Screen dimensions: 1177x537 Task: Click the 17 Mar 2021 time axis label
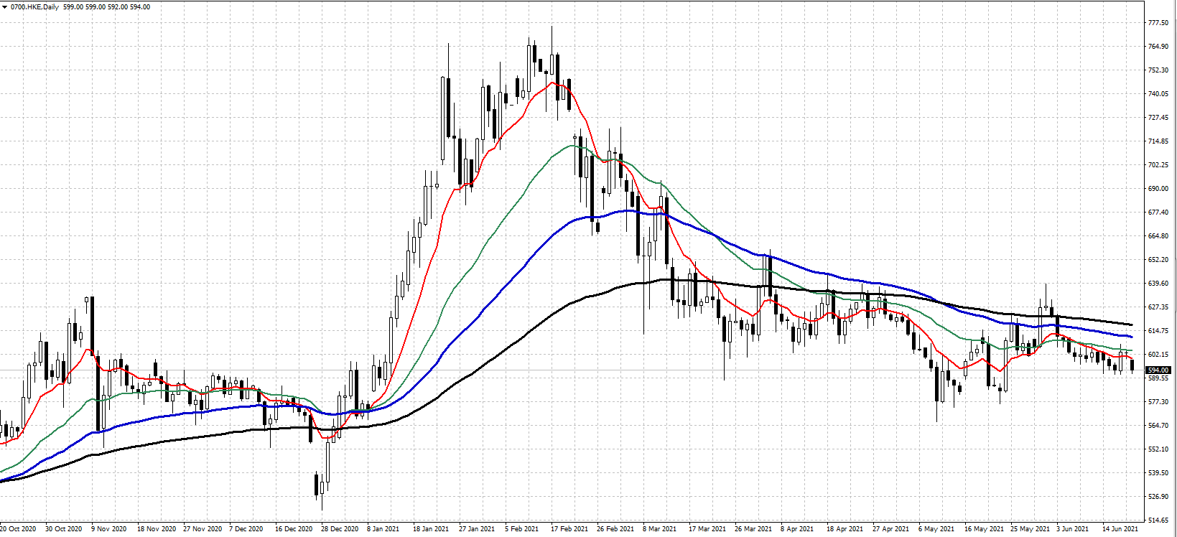[707, 529]
